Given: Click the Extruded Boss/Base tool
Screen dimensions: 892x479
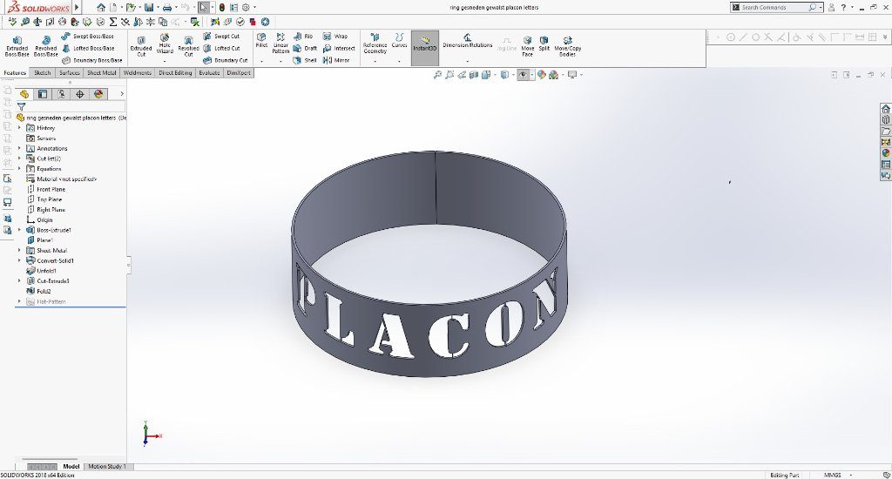Looking at the screenshot, I should click(17, 45).
